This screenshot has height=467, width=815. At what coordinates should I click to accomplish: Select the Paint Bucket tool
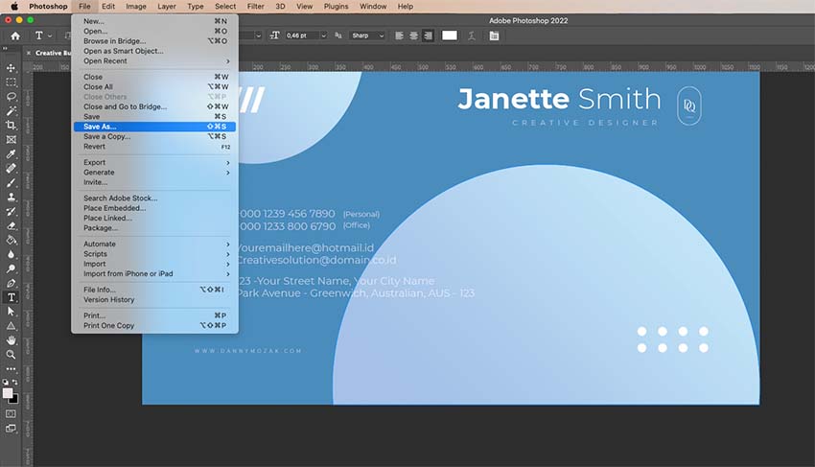point(11,240)
